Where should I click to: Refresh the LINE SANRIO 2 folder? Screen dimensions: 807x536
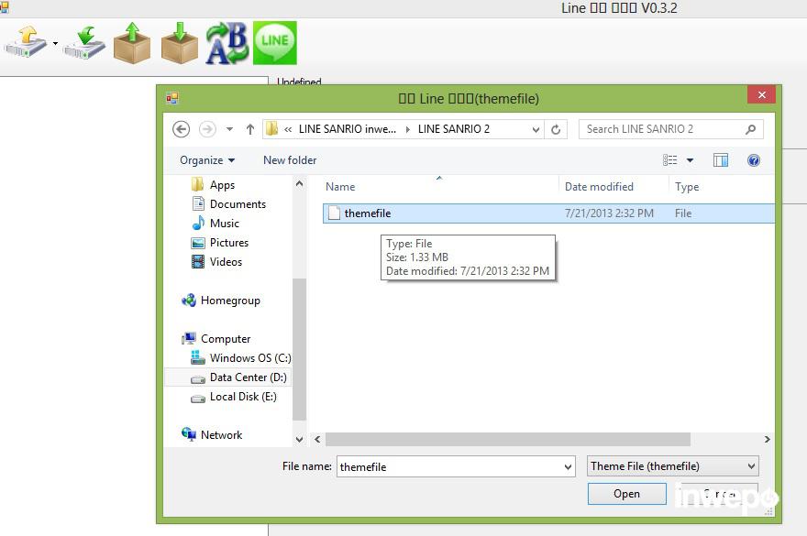click(x=556, y=129)
